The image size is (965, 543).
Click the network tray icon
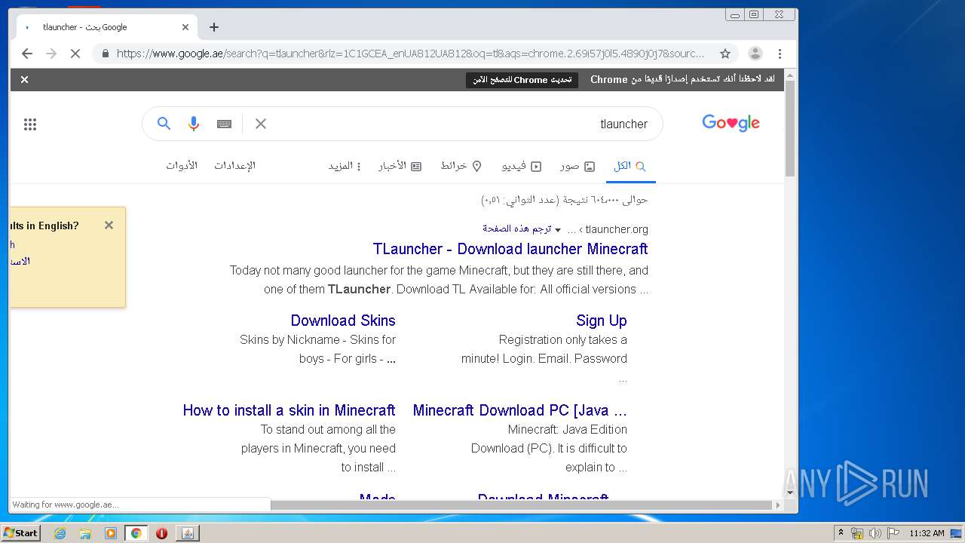point(857,533)
